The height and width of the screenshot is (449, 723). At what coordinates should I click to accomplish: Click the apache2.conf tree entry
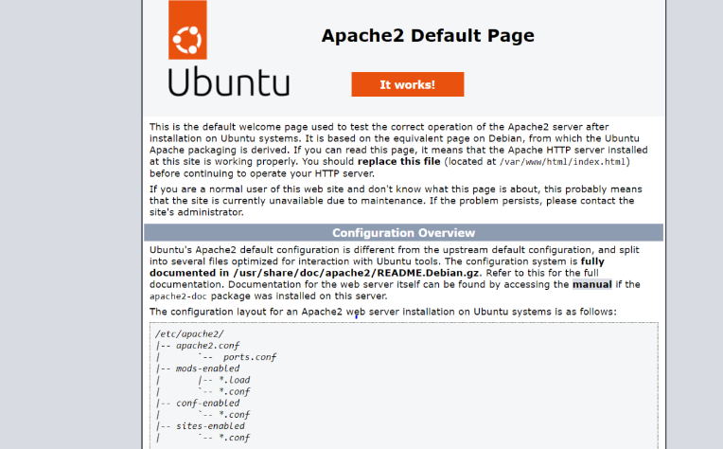click(x=207, y=345)
